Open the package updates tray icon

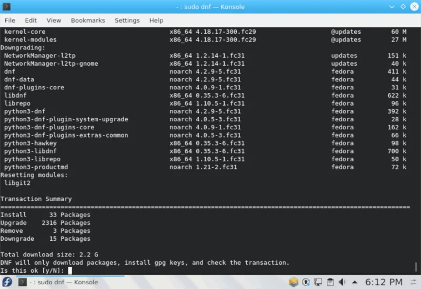click(294, 282)
